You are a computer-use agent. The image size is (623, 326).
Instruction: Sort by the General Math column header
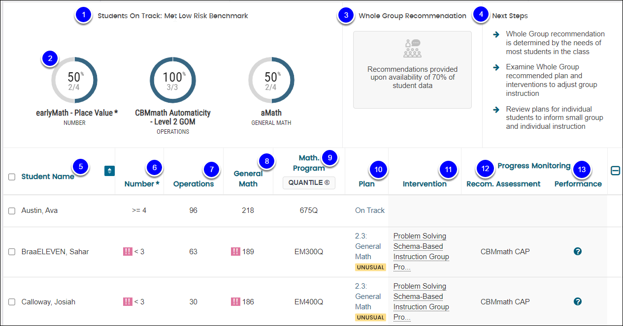coord(248,178)
